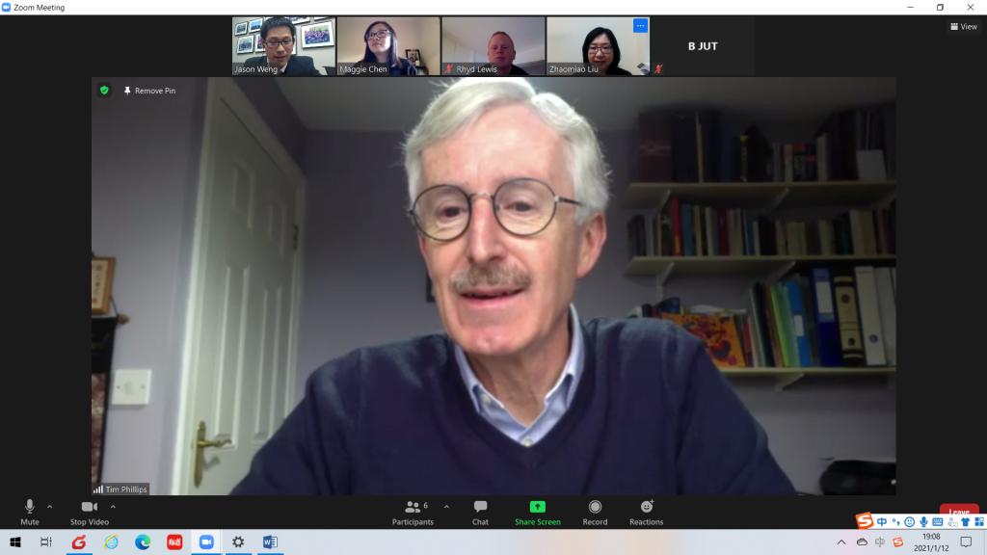Expand the arrow next to Participants
987x555 pixels.
446,506
